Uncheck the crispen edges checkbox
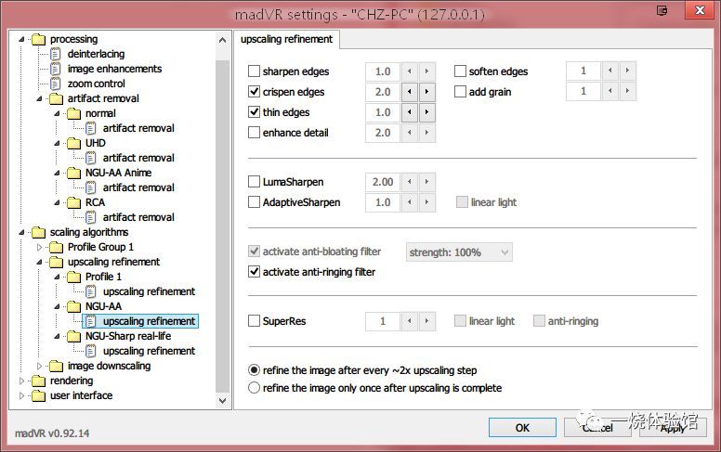Screen dimensions: 721x452 click(254, 91)
